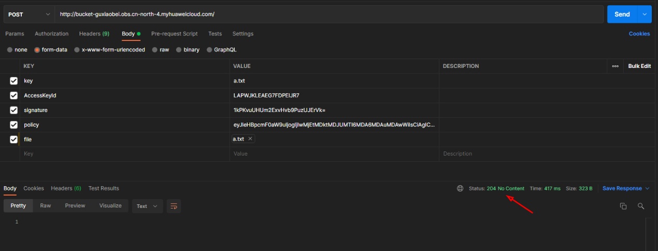
Task: Open the Text format dropdown
Action: (147, 206)
